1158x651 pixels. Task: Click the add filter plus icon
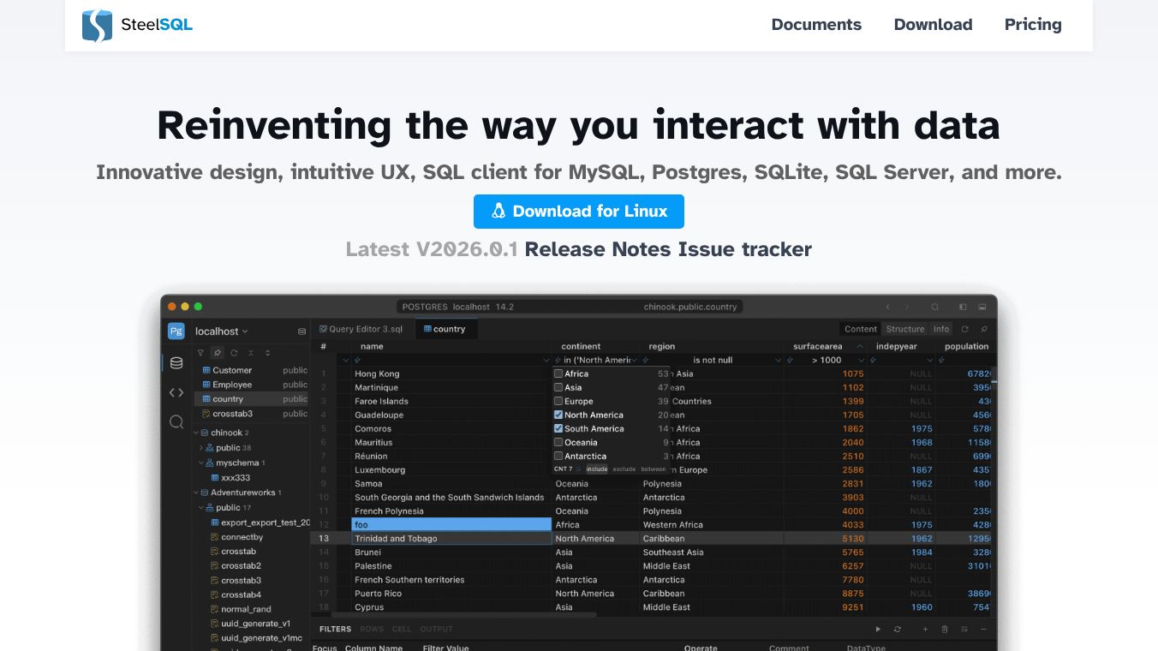click(x=925, y=630)
